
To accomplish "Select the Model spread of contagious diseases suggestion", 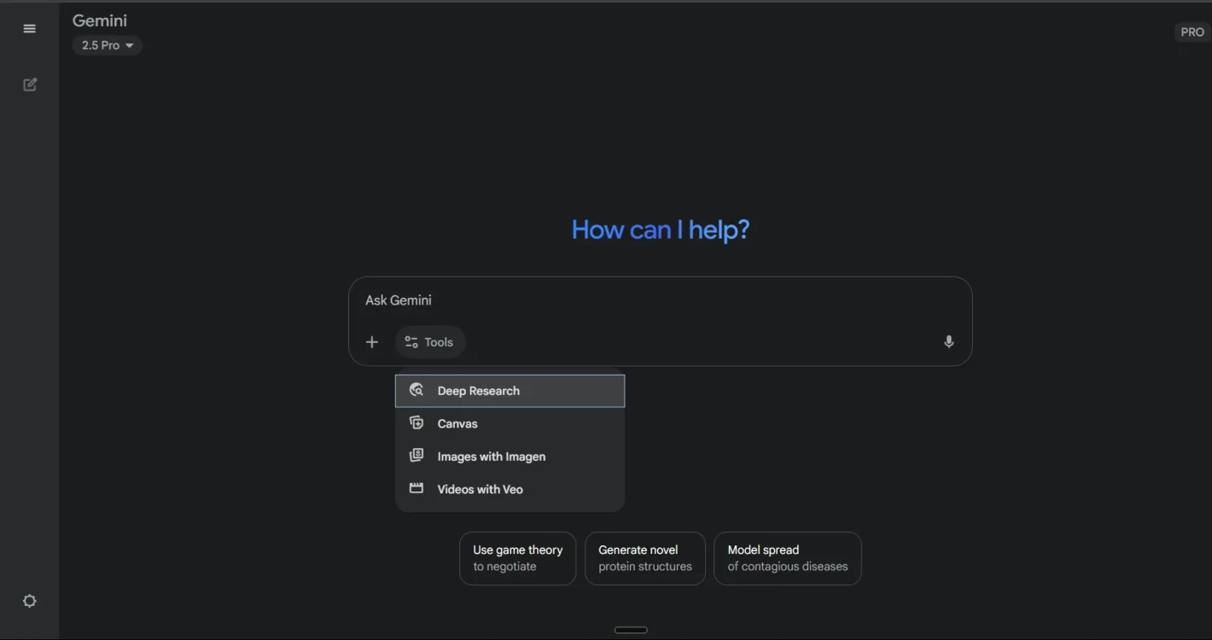I will (787, 558).
